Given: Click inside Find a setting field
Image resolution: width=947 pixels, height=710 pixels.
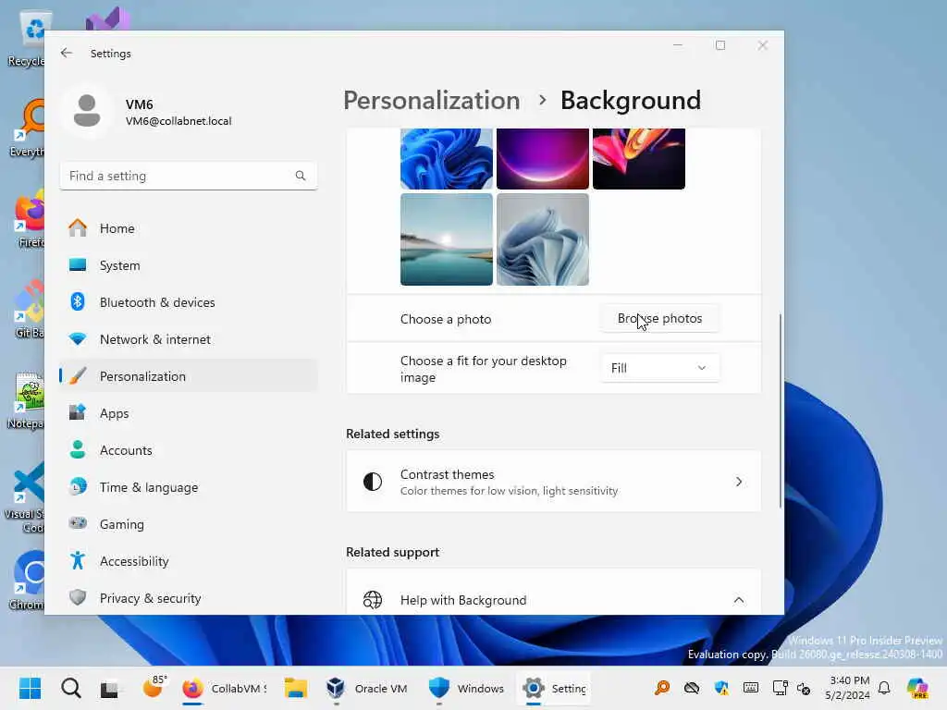Looking at the screenshot, I should pos(189,176).
